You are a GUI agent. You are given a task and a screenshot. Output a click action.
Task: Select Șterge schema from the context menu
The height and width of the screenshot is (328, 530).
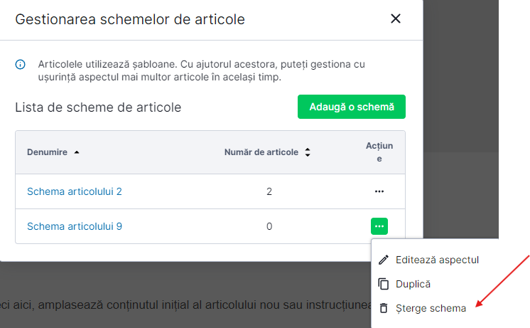click(x=431, y=308)
